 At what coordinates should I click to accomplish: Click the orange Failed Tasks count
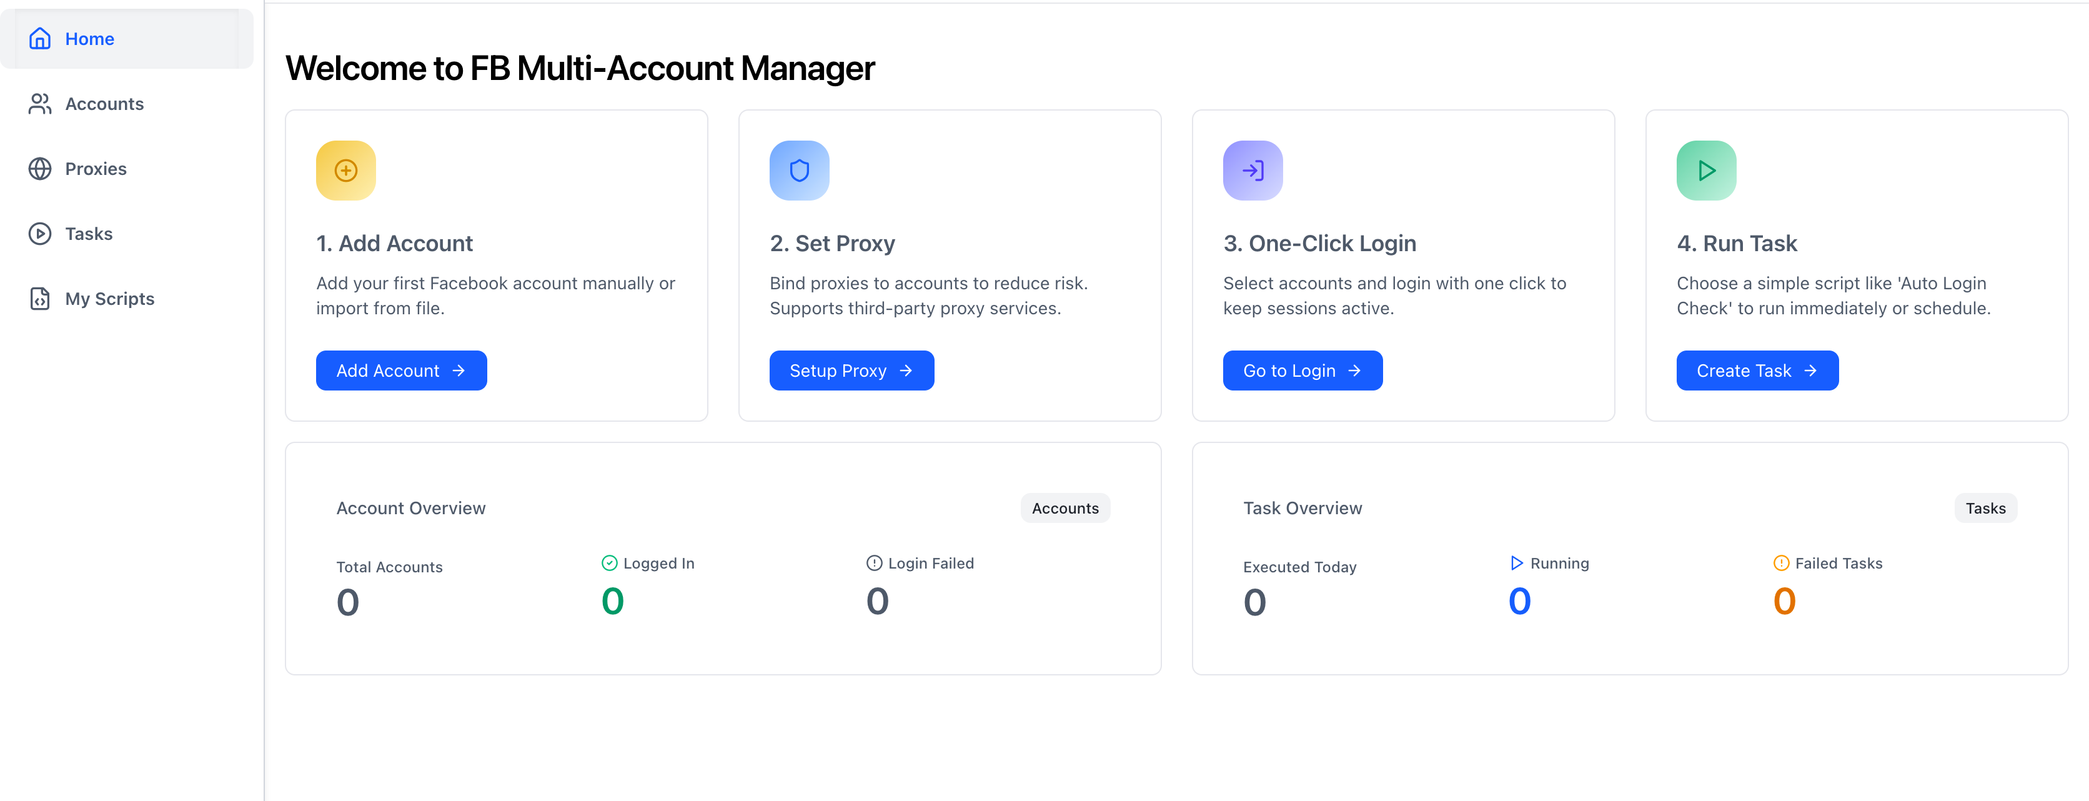pyautogui.click(x=1784, y=601)
